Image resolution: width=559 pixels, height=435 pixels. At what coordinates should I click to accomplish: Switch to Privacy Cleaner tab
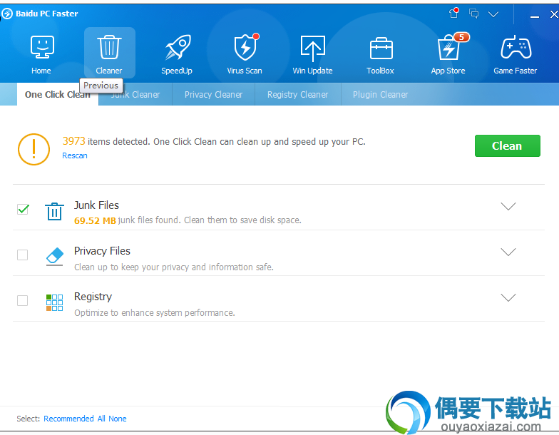click(214, 94)
